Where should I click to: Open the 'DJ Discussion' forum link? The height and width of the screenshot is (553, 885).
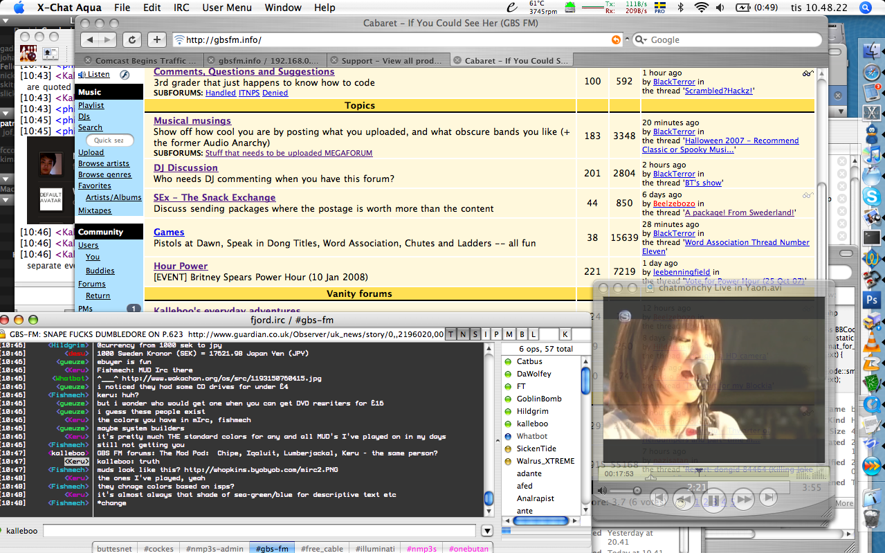pos(185,167)
